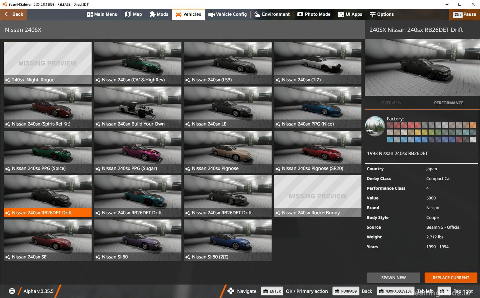Click the '1990 - 1994' years value
This screenshot has width=480, height=298.
[437, 247]
